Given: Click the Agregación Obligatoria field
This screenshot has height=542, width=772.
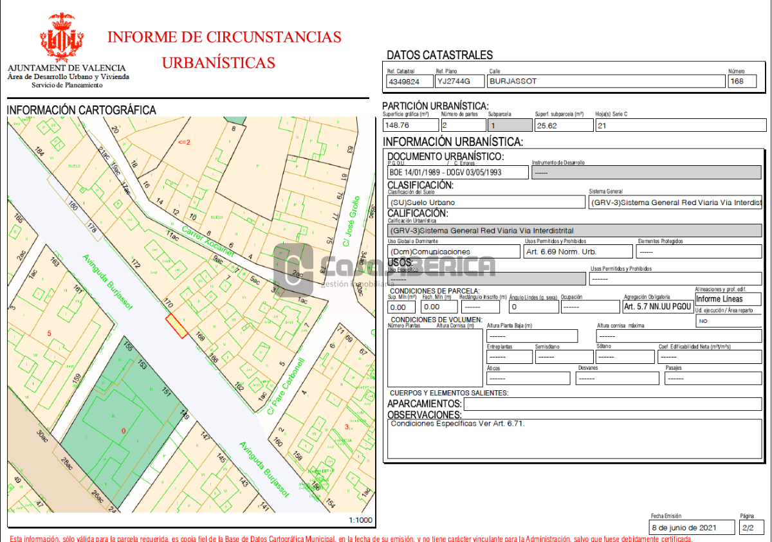Looking at the screenshot, I should point(657,307).
